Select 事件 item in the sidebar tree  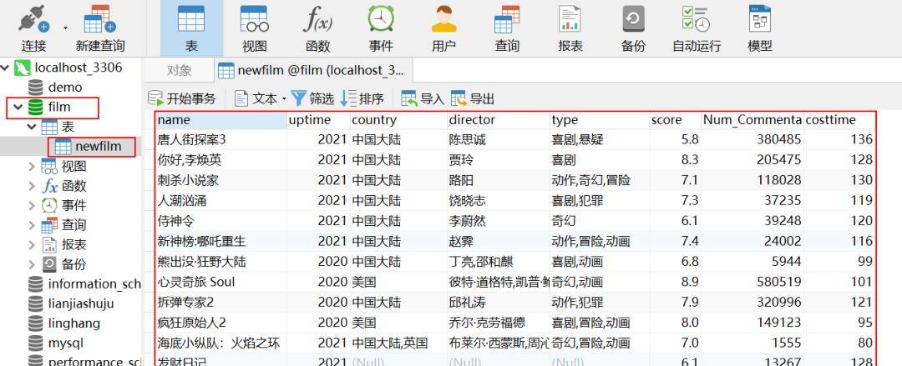click(73, 205)
